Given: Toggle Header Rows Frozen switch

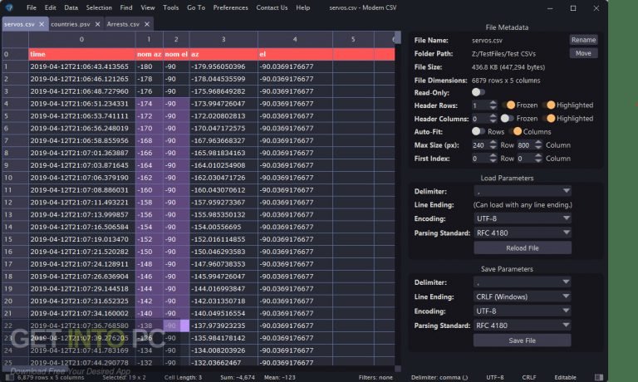Looking at the screenshot, I should click(x=508, y=105).
